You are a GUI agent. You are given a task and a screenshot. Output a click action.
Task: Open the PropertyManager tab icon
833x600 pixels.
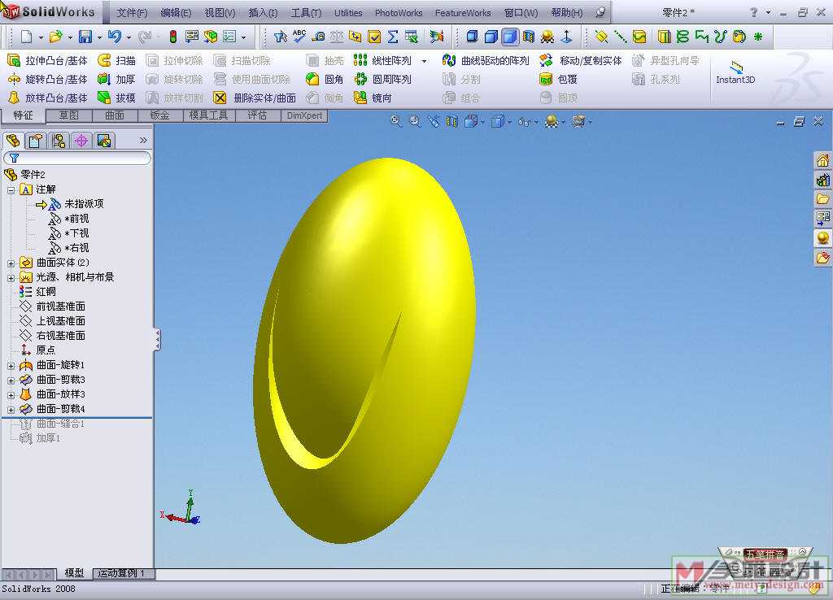(36, 141)
